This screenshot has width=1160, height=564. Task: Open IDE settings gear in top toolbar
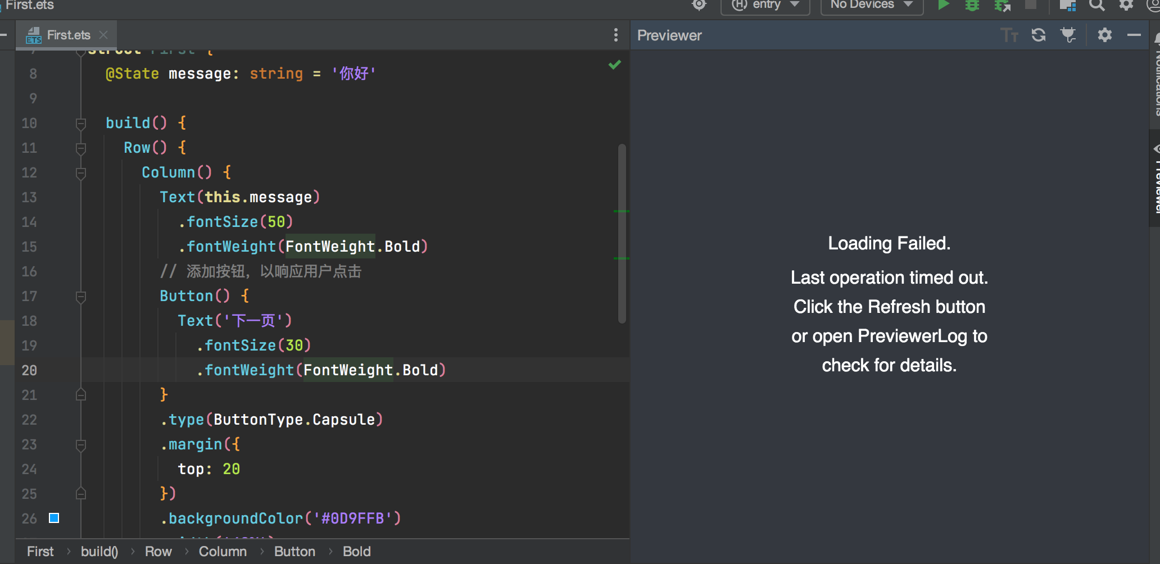1126,5
